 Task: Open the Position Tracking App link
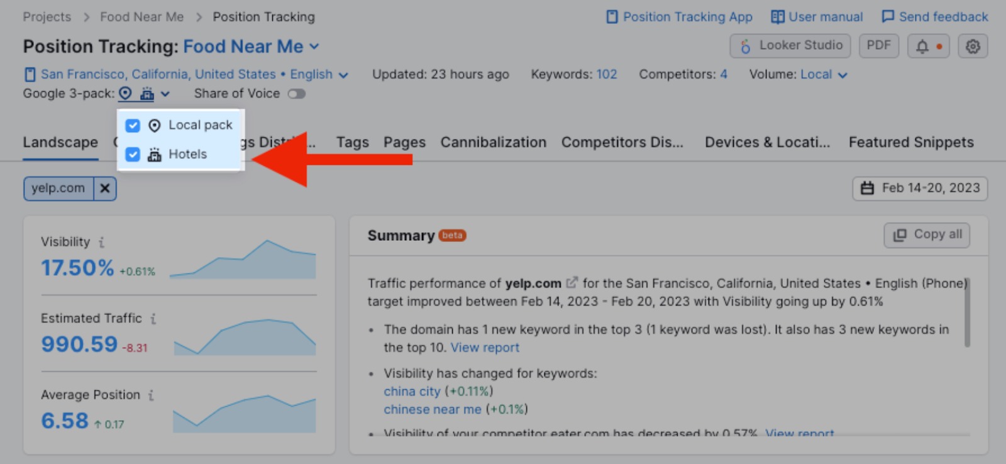point(679,17)
